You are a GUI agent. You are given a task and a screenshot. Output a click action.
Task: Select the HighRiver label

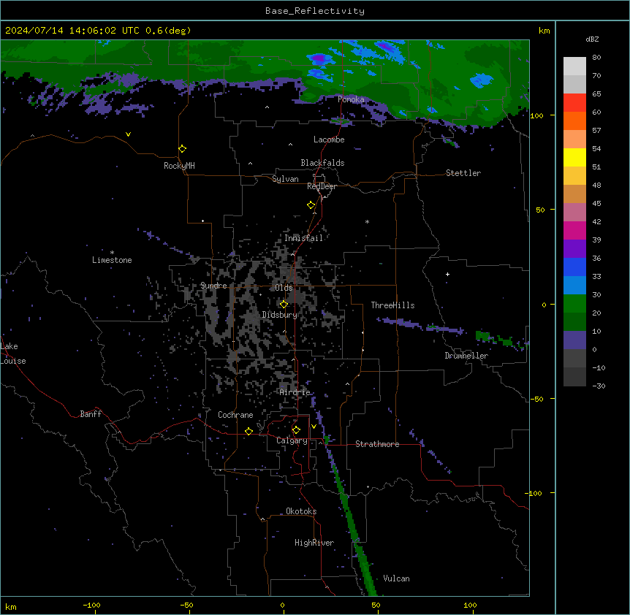pos(314,543)
